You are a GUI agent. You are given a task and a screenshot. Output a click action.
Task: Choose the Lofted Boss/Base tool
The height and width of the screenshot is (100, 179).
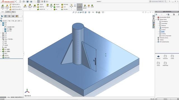pos(15,7)
